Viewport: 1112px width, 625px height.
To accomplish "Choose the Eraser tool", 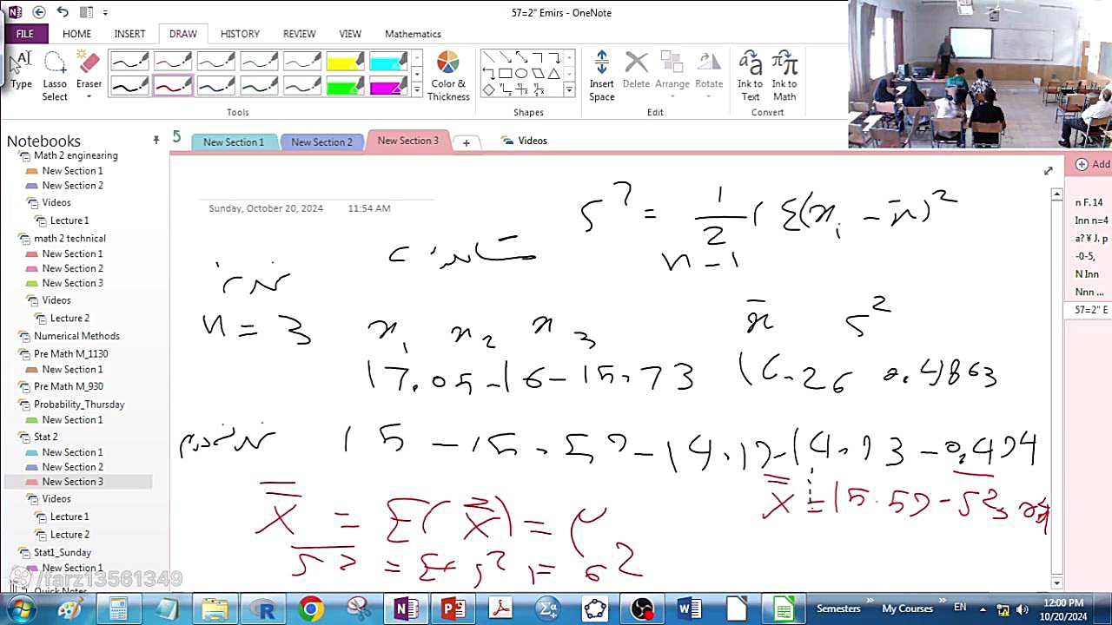I will [x=89, y=71].
